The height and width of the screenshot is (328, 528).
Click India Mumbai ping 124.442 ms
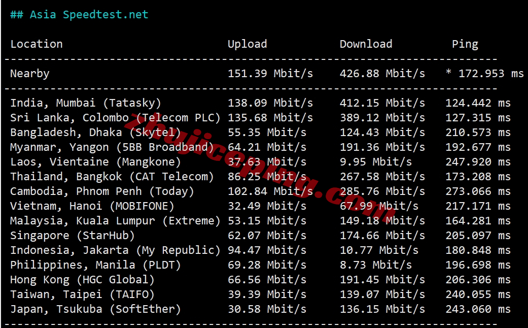tap(478, 103)
